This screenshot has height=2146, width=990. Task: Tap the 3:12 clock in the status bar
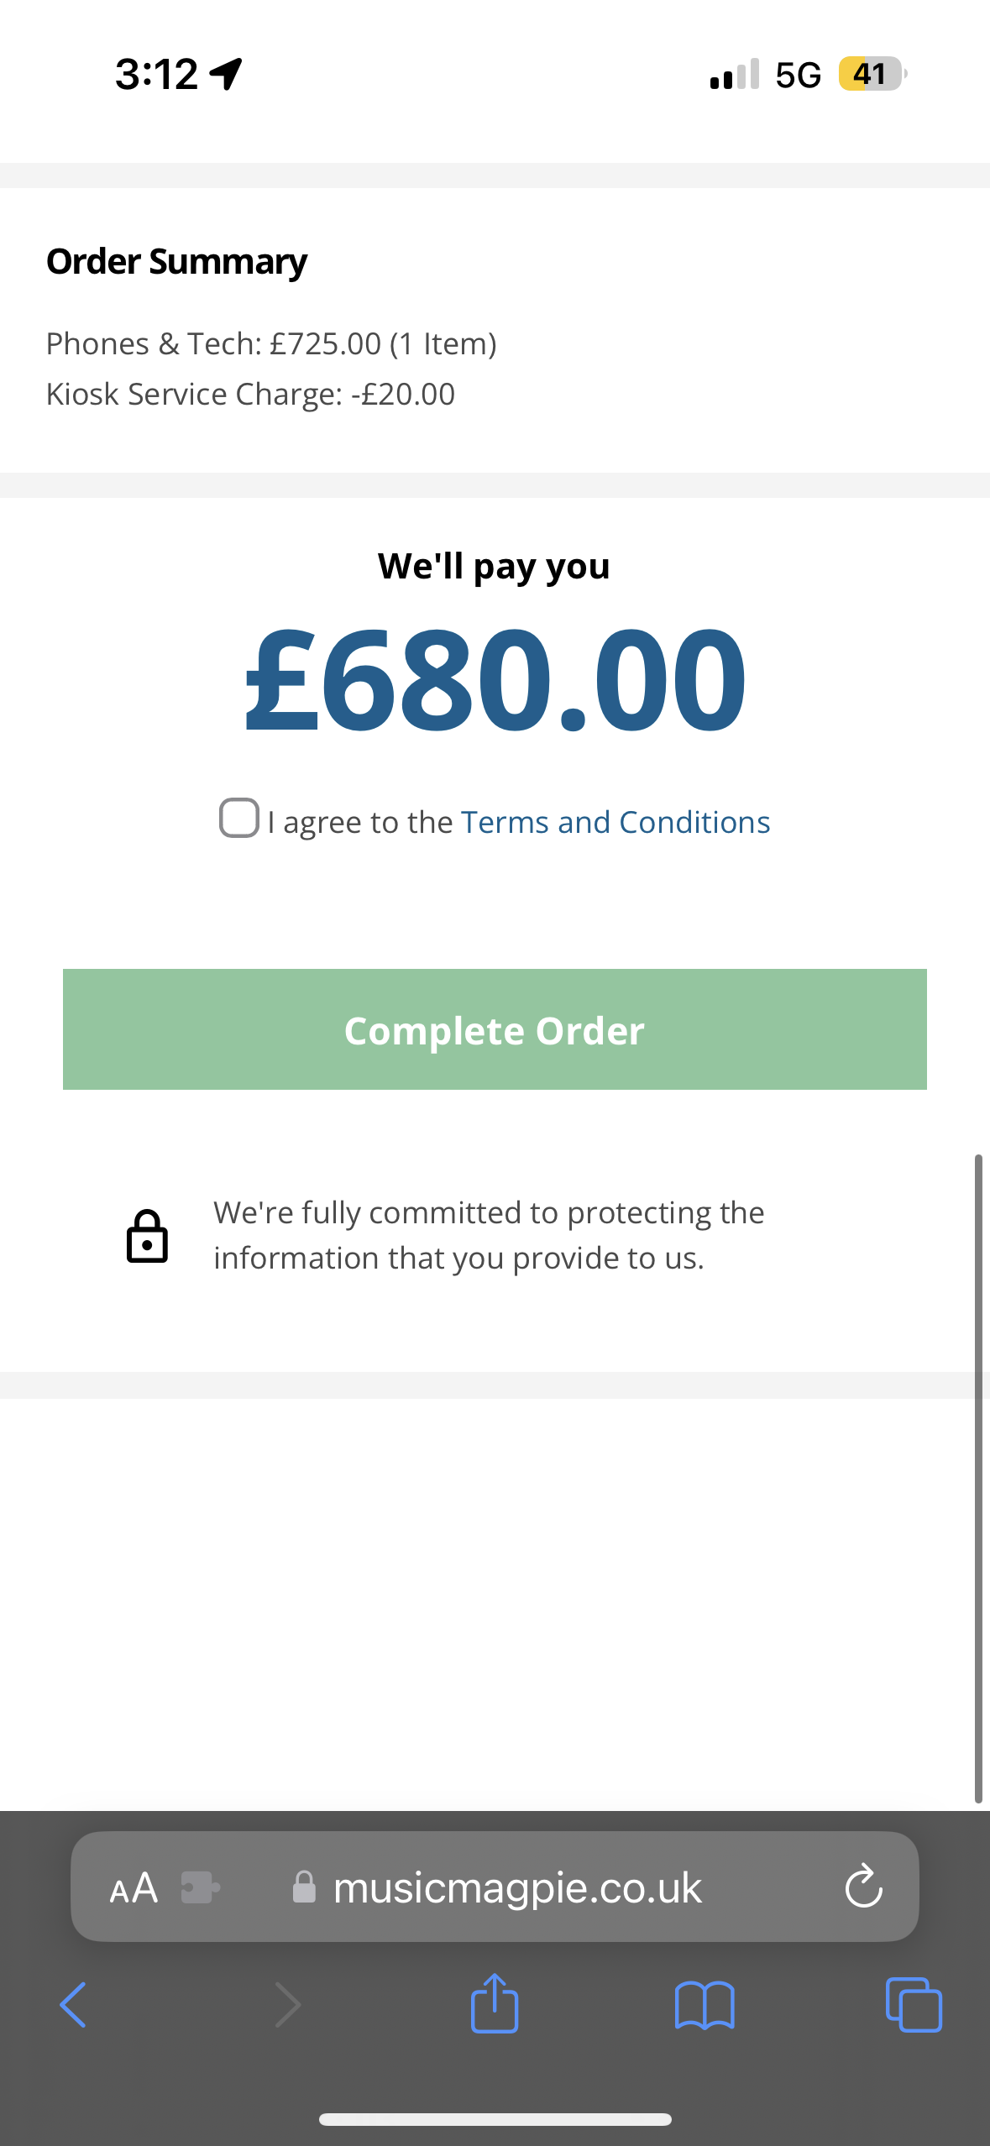click(x=156, y=74)
